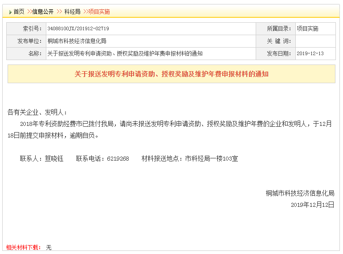Click the publish date 2019-12-13

pyautogui.click(x=310, y=53)
